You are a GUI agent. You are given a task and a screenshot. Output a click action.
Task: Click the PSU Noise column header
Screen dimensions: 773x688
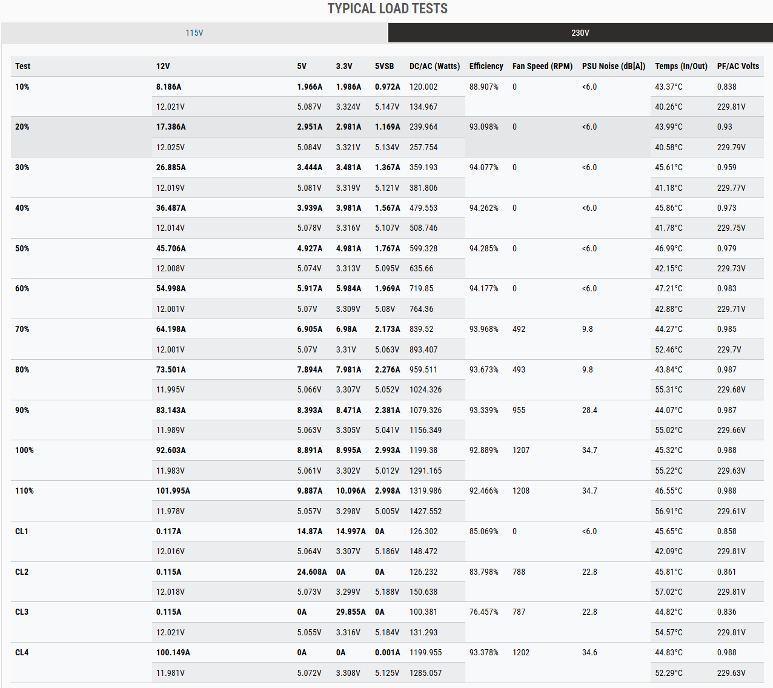(613, 66)
